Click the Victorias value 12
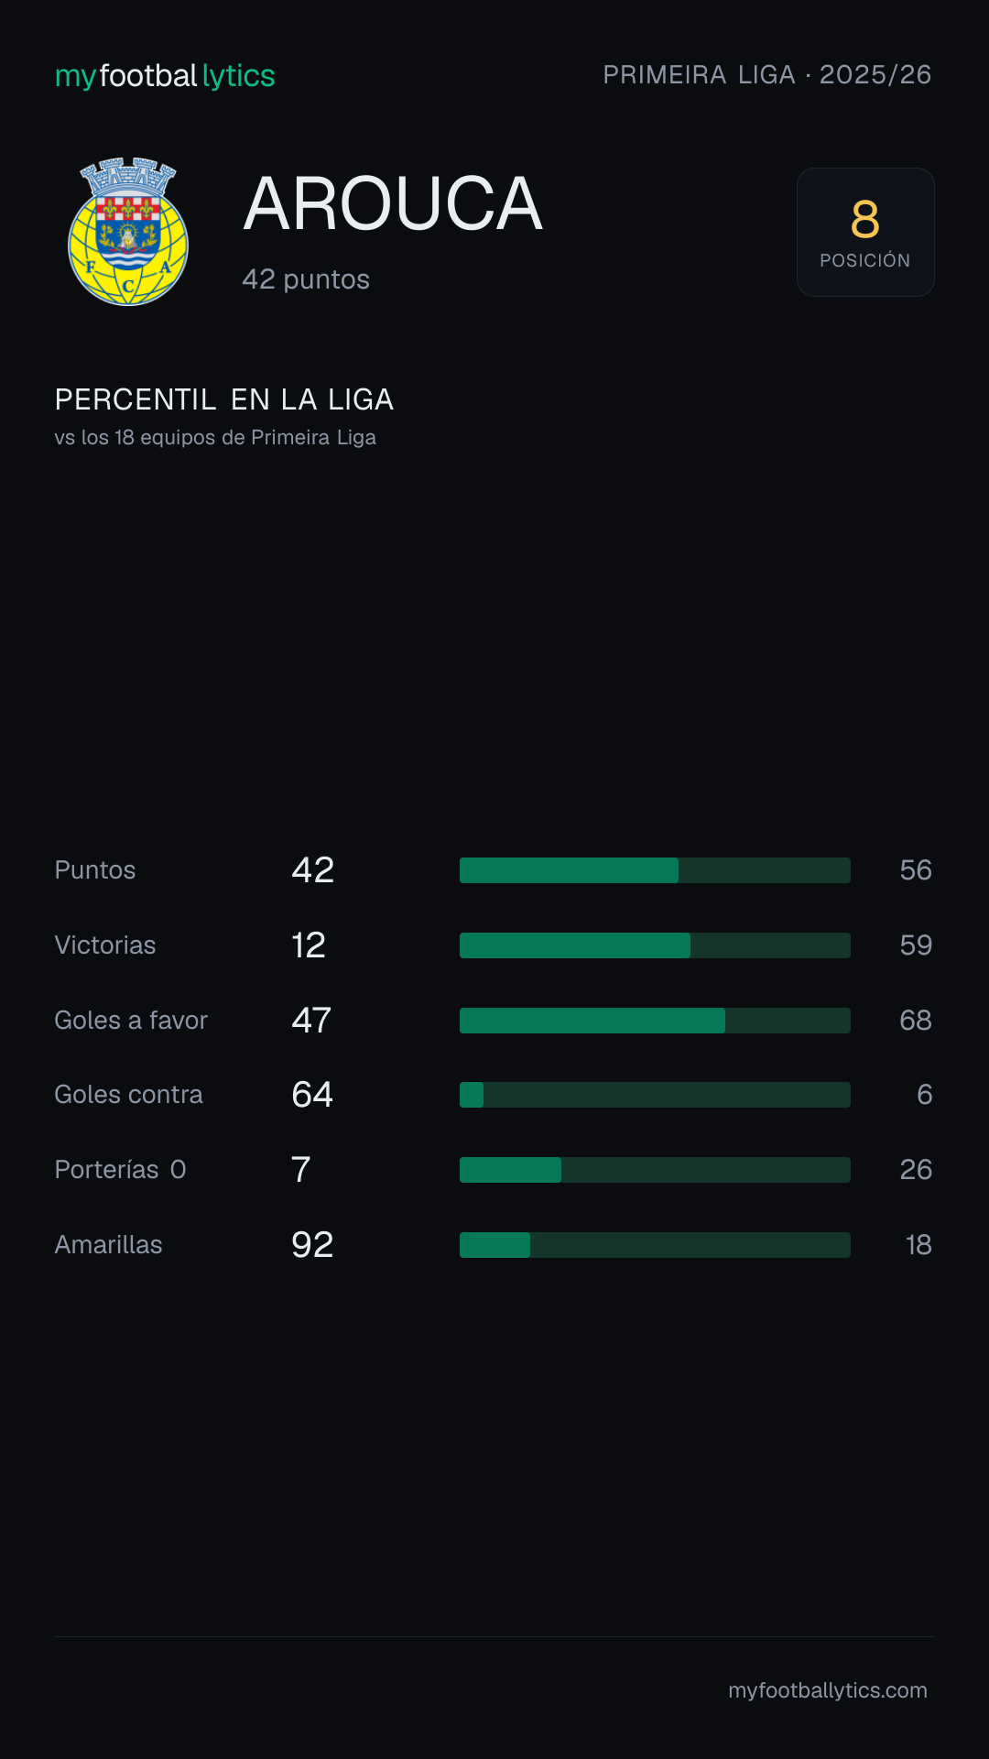Screen dimensions: 989x1759 click(x=309, y=945)
